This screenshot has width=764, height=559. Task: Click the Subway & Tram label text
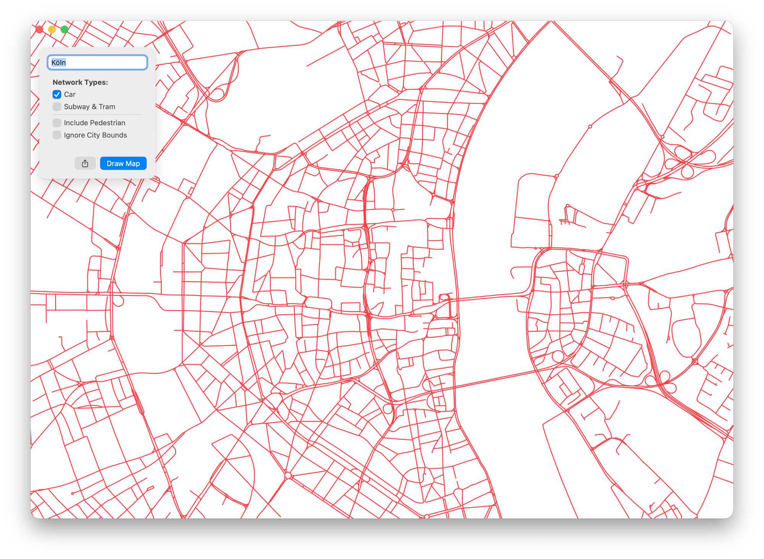coord(89,107)
